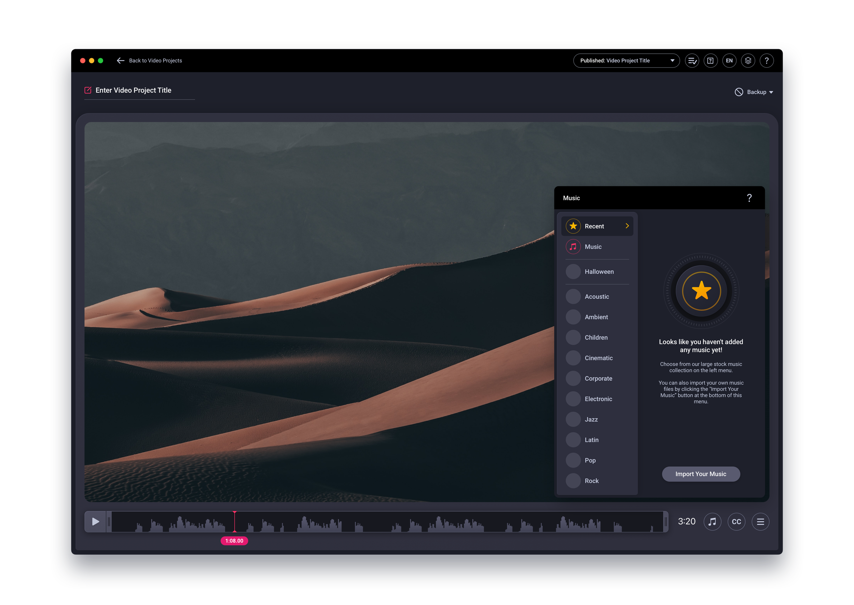The image size is (854, 605).
Task: Select the Halloween music category
Action: 600,272
